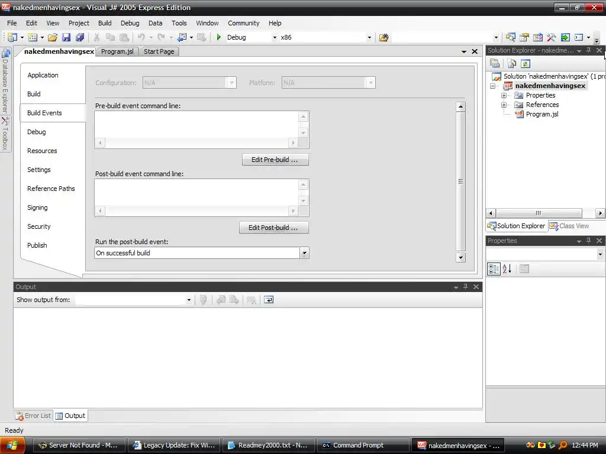Click the Add New Item toolbar icon
Image resolution: width=606 pixels, height=454 pixels.
pyautogui.click(x=33, y=37)
